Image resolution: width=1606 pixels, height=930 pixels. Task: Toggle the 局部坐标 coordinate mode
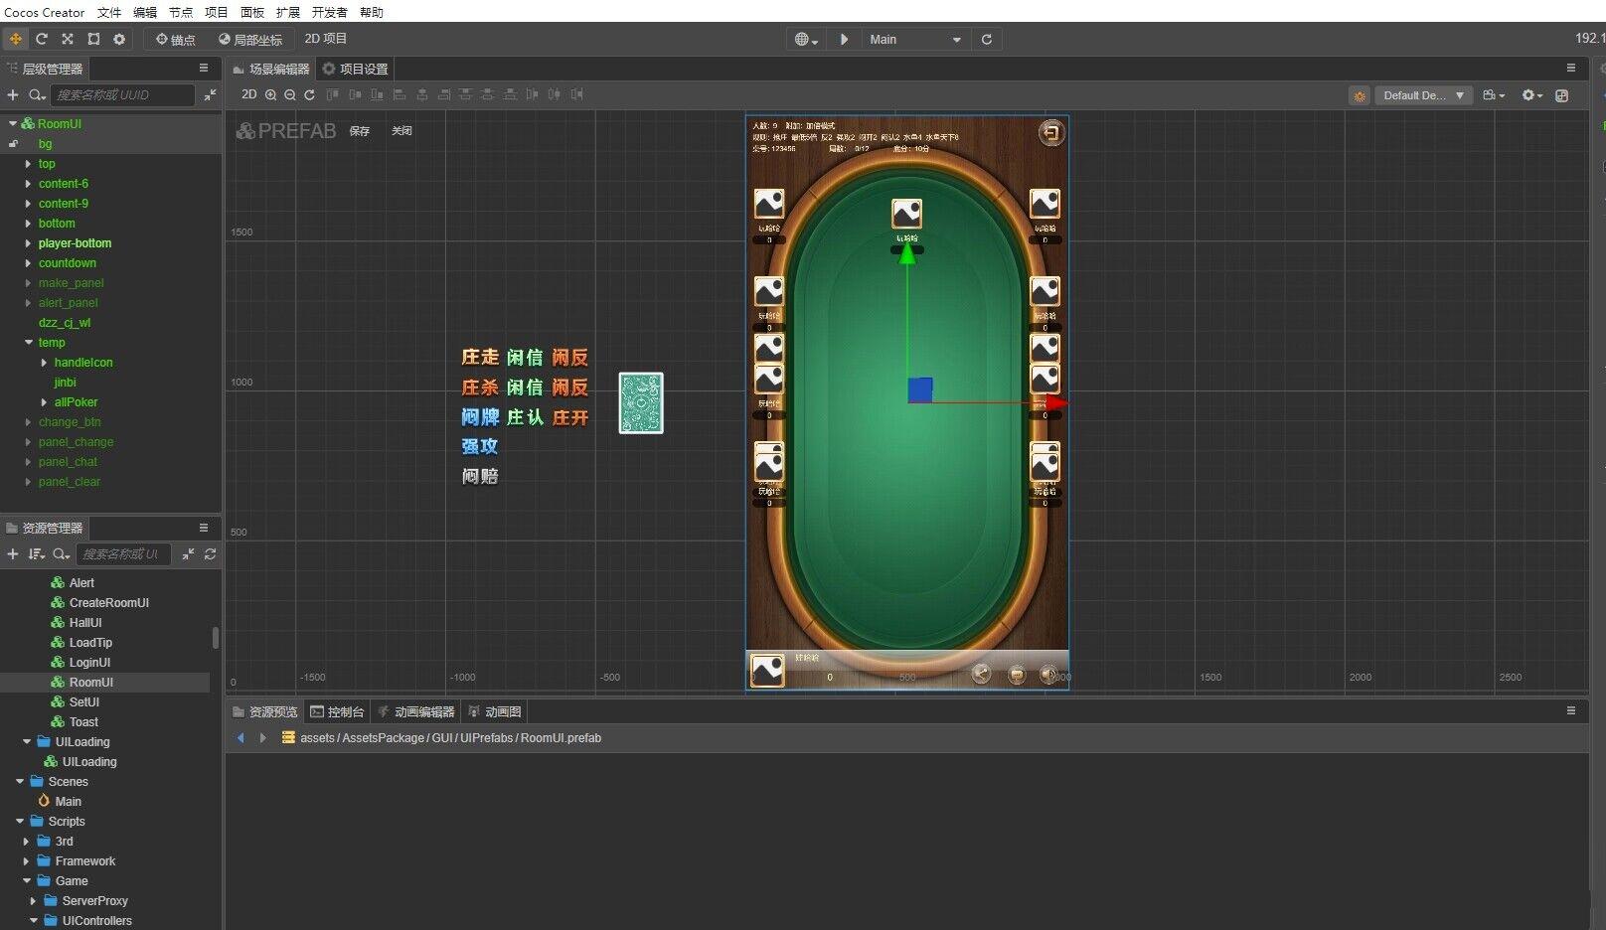[x=250, y=39]
